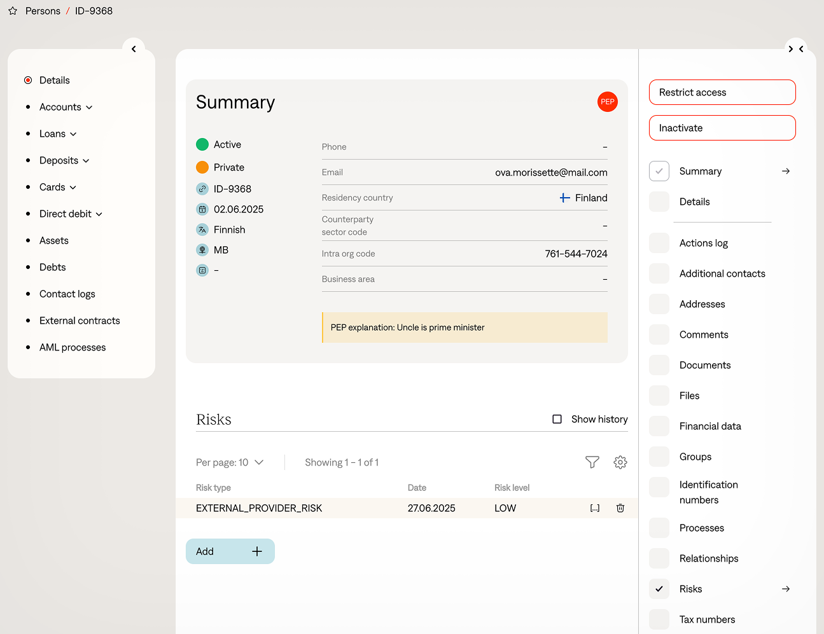Click the red PEP badge
Screen dimensions: 824x634
(608, 102)
